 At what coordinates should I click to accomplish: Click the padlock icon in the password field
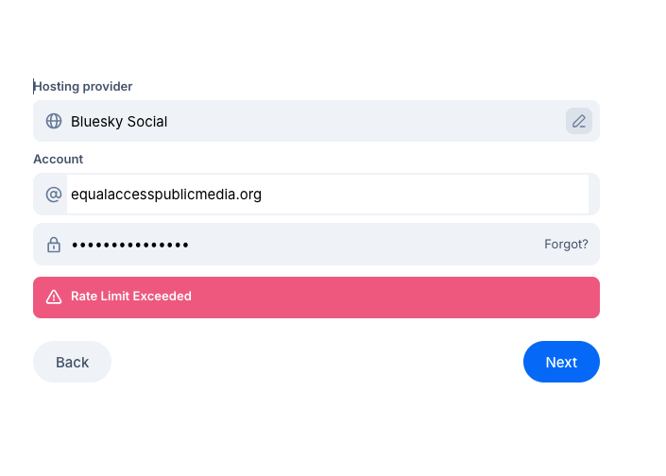54,245
